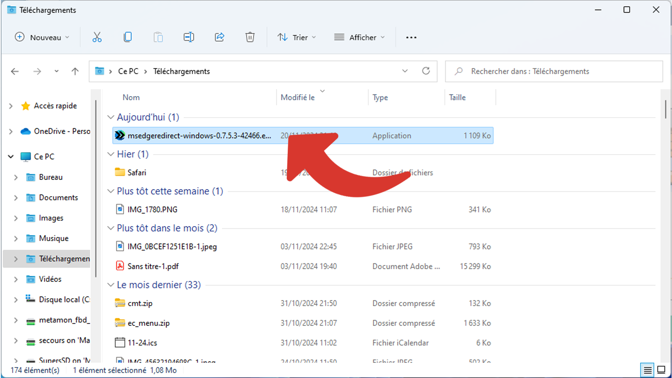The image size is (672, 378).
Task: Sort by the Nom column header
Action: tap(131, 97)
